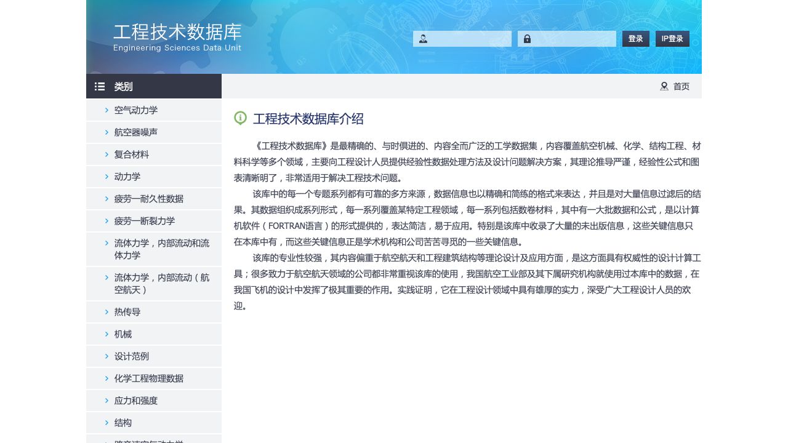Click the location pin icon beside 首页
The width and height of the screenshot is (788, 443).
pos(664,87)
